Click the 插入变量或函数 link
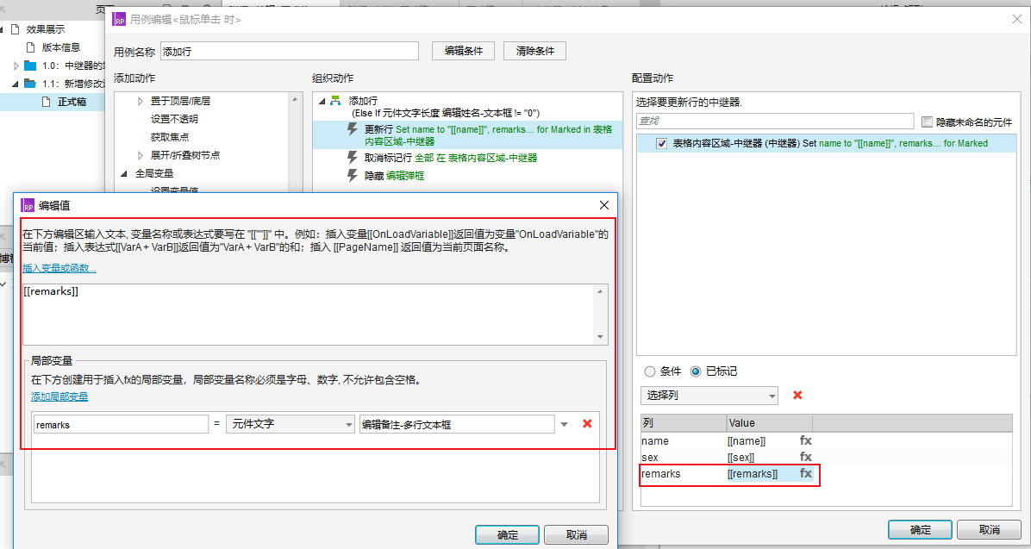 pyautogui.click(x=59, y=268)
